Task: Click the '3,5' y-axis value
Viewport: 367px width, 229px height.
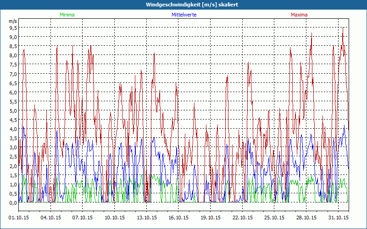Action: pyautogui.click(x=13, y=138)
